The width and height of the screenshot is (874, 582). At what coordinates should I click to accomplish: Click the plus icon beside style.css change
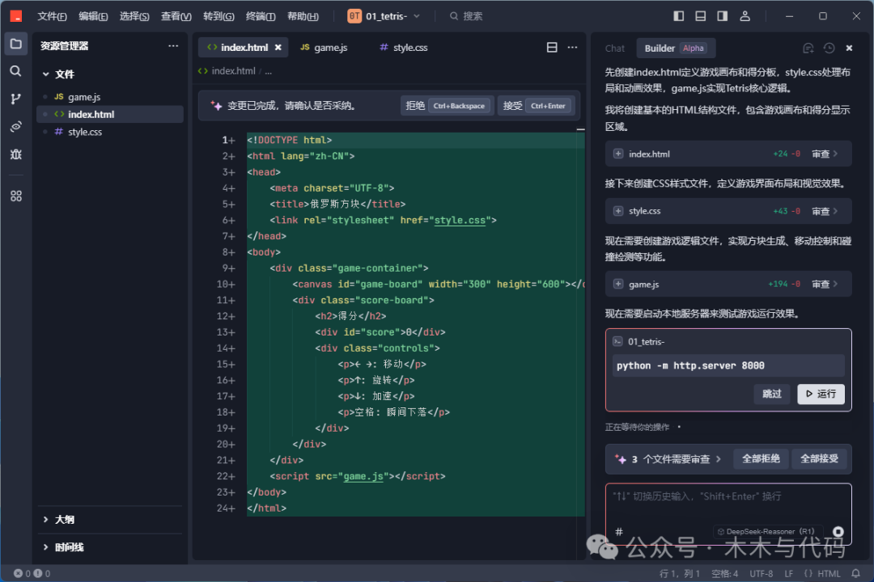618,211
